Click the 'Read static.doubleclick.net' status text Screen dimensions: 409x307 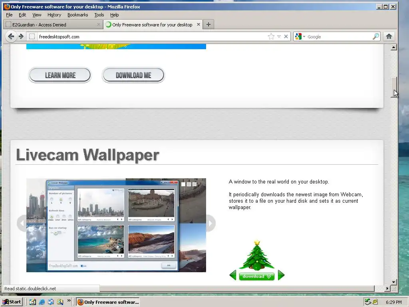(x=30, y=289)
